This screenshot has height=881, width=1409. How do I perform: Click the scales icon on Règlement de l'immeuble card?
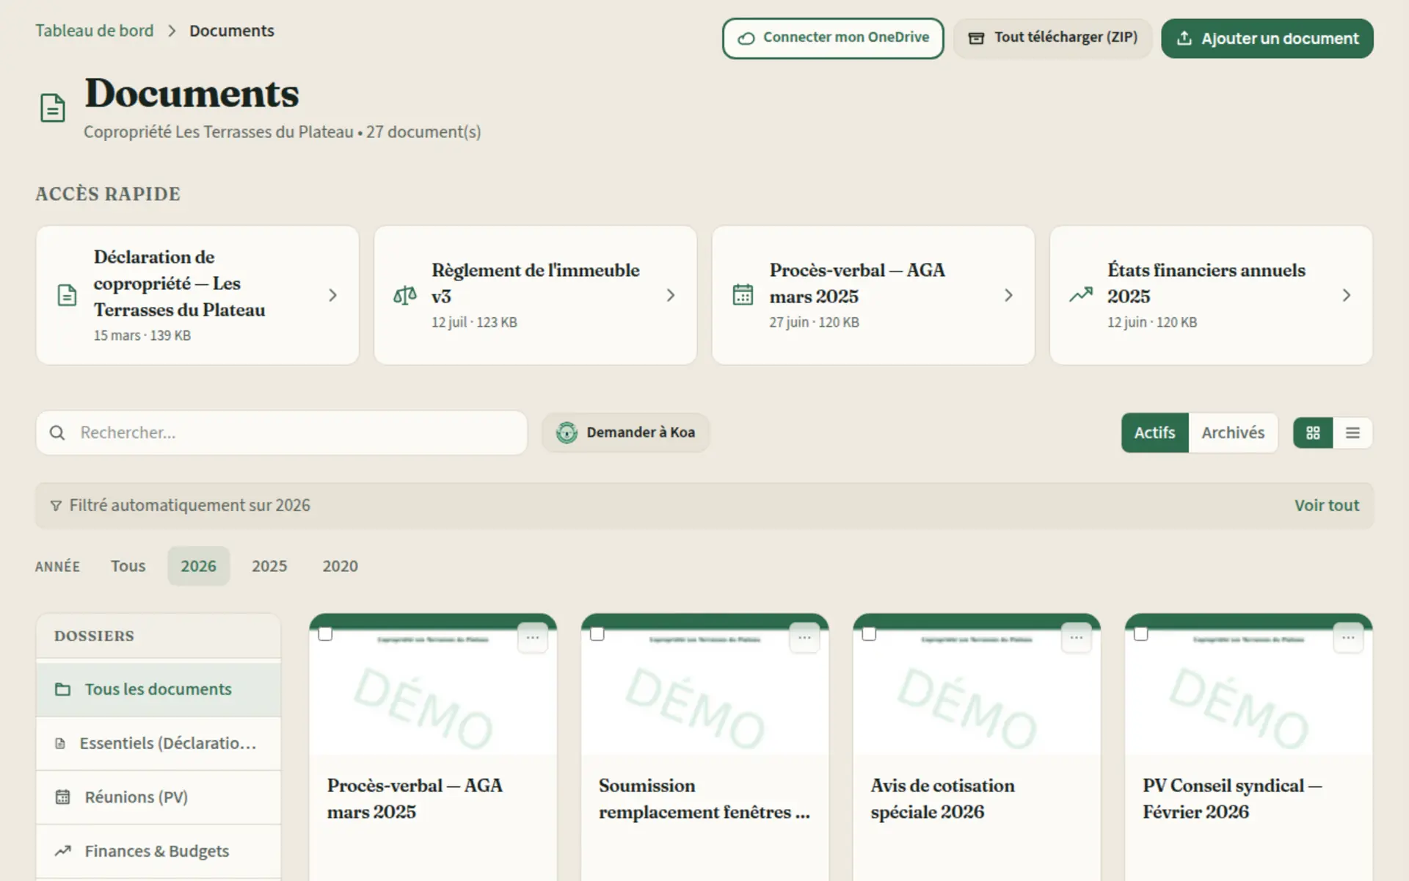(404, 295)
